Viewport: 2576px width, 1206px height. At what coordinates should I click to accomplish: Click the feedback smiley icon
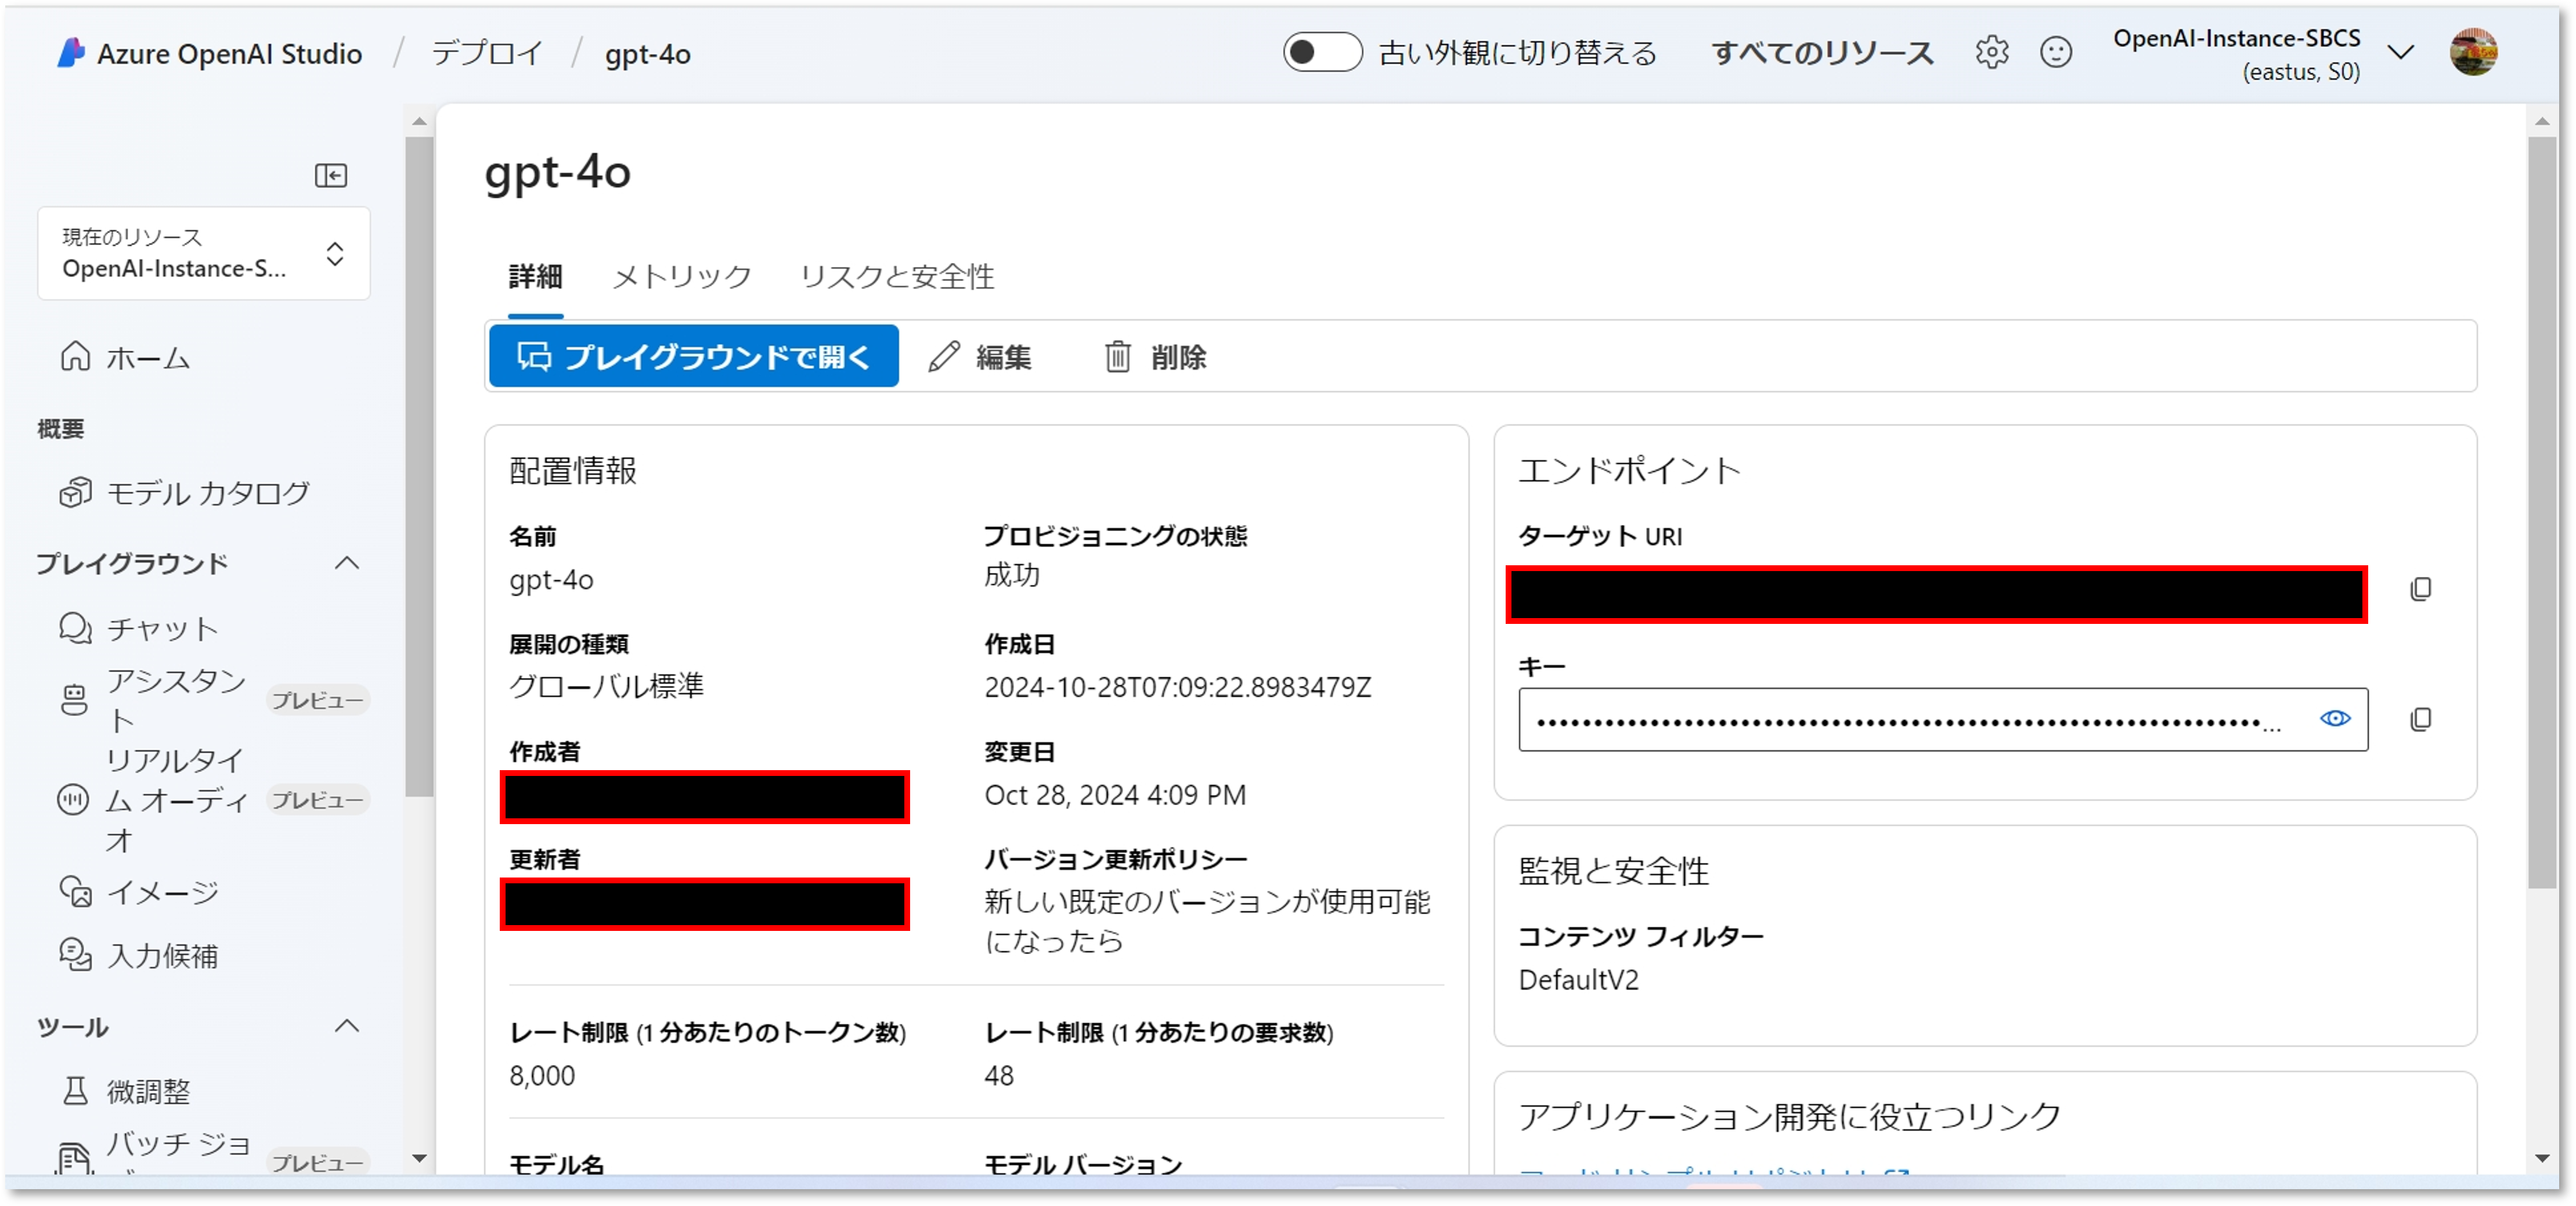(2056, 52)
